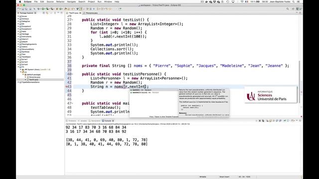Select nextInt() : int completion proposal
The height and width of the screenshot is (179, 319).
coord(154,90)
